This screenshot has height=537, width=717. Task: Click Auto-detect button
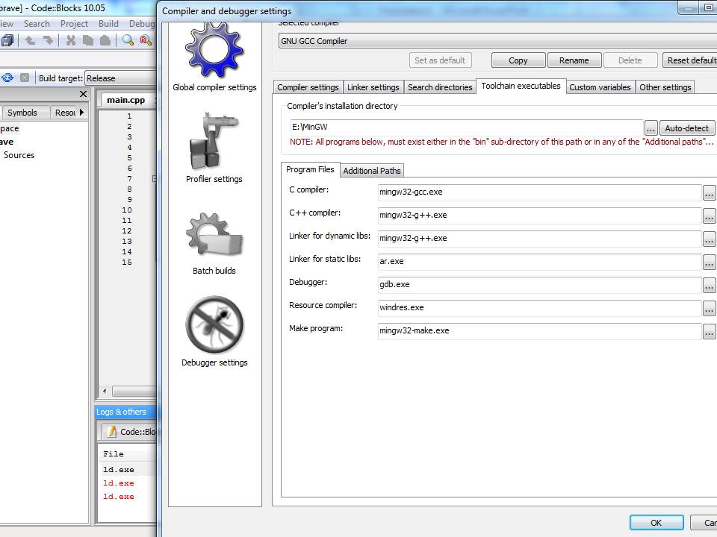[687, 128]
